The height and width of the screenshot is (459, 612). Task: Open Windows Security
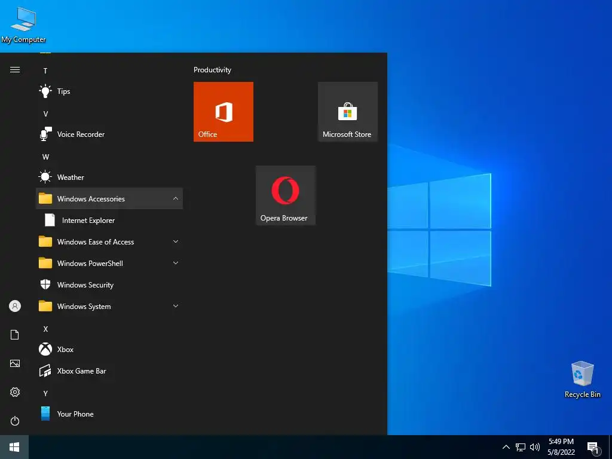click(109, 285)
